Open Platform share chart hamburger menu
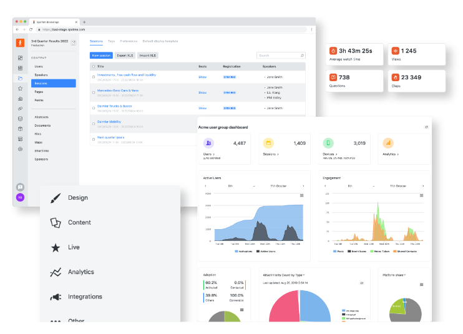This screenshot has width=463, height=334. (421, 285)
